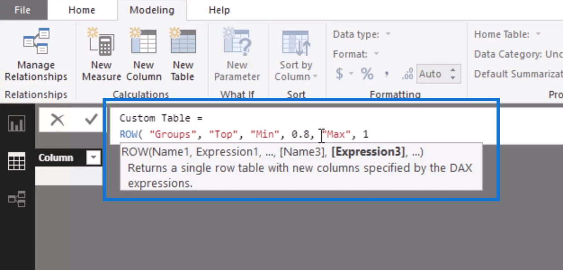The height and width of the screenshot is (270, 563).
Task: Toggle thousands separator comma
Action: pyautogui.click(x=386, y=74)
